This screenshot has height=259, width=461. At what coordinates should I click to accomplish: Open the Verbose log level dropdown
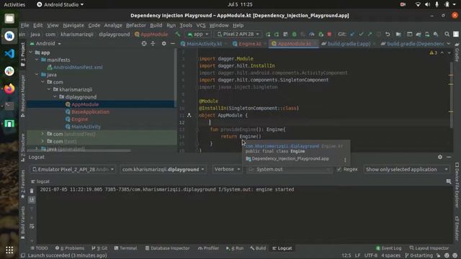[x=227, y=170]
